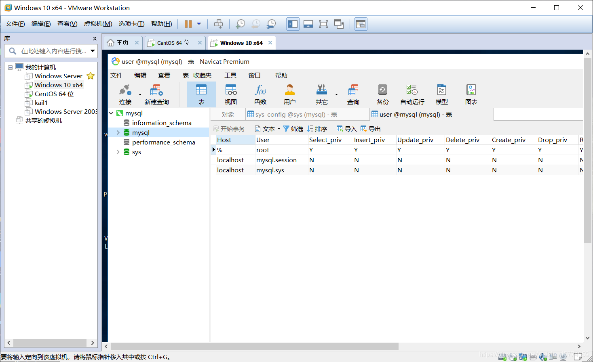This screenshot has width=593, height=362.
Task: Click the 其它 others toolbar icon
Action: [322, 90]
